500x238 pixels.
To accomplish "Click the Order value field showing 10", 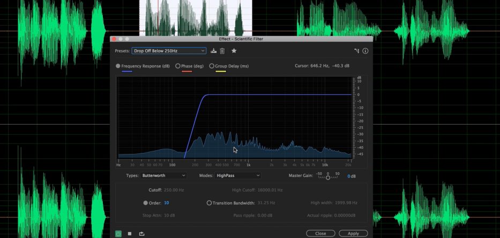I will (x=167, y=203).
